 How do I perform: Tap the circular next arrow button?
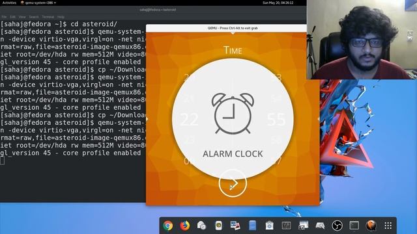(x=233, y=183)
